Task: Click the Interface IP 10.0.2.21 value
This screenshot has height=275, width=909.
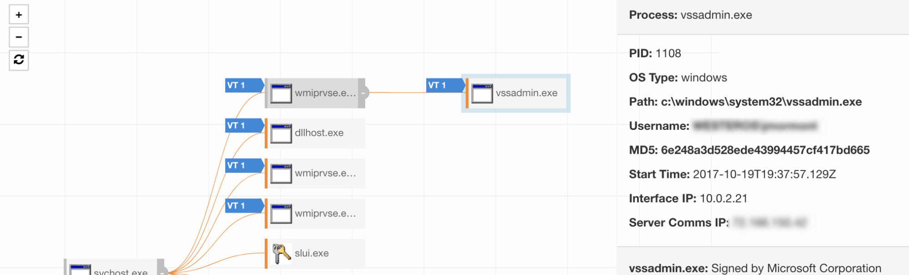Action: pyautogui.click(x=723, y=198)
